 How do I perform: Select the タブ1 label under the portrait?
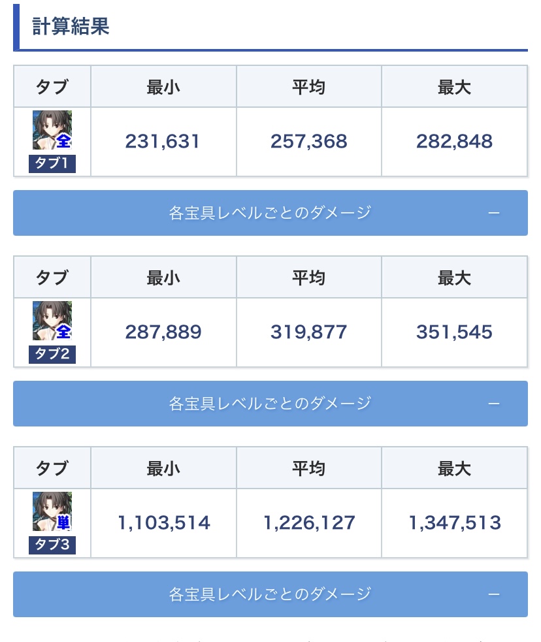click(52, 164)
